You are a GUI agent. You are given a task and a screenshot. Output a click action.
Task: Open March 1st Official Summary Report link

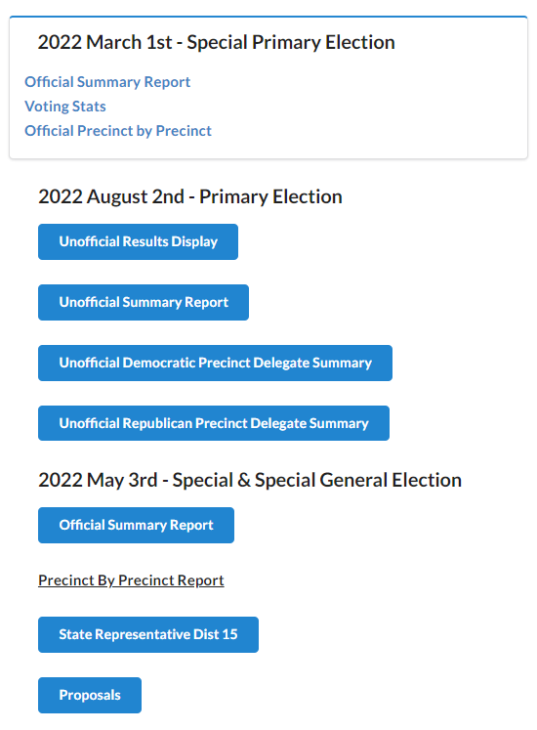pyautogui.click(x=107, y=82)
